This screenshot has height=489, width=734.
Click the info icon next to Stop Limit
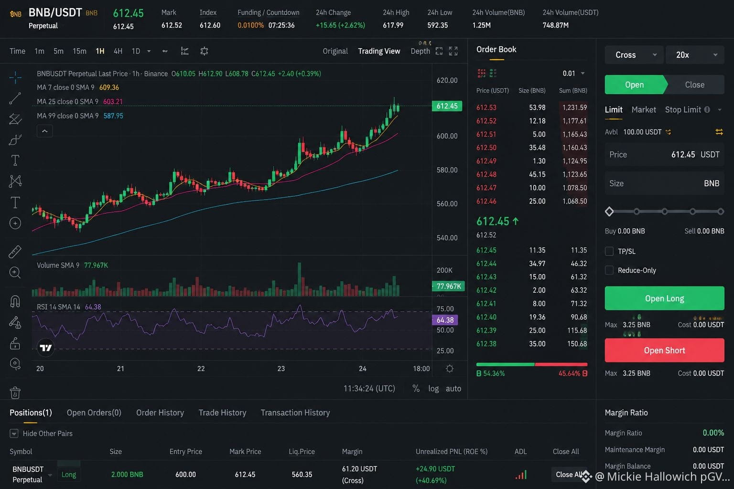click(707, 109)
